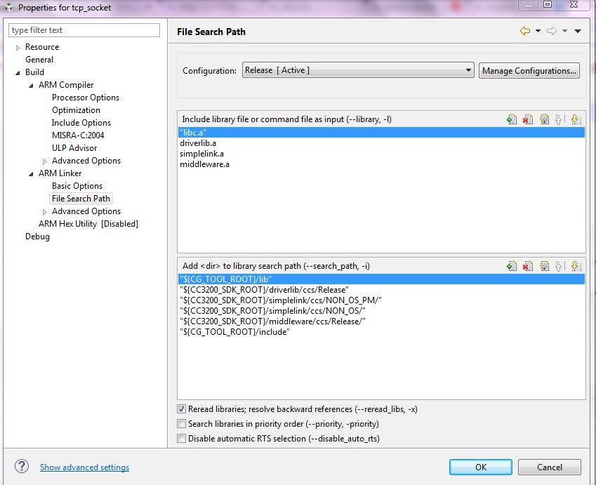Collapse the Build tree node
This screenshot has height=485, width=596.
coord(18,72)
